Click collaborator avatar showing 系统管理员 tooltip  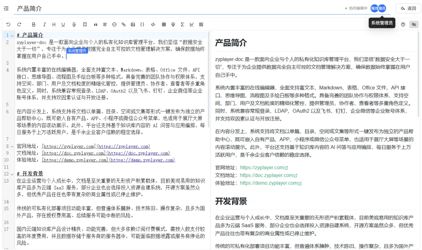382,8
